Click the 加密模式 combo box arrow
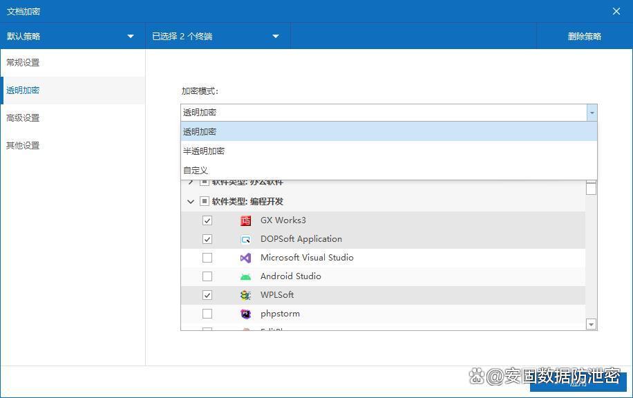 [x=592, y=113]
